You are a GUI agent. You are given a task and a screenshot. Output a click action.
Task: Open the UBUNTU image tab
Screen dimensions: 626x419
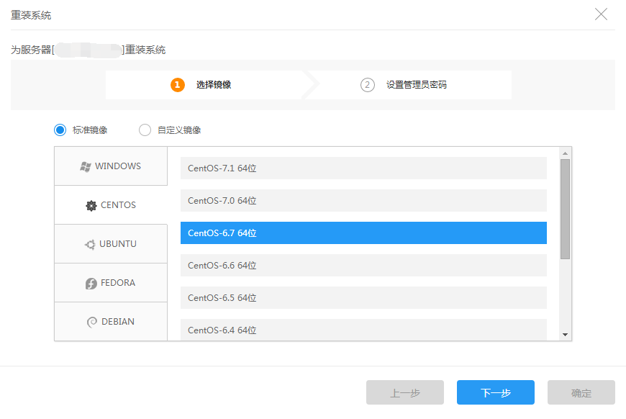pos(111,243)
